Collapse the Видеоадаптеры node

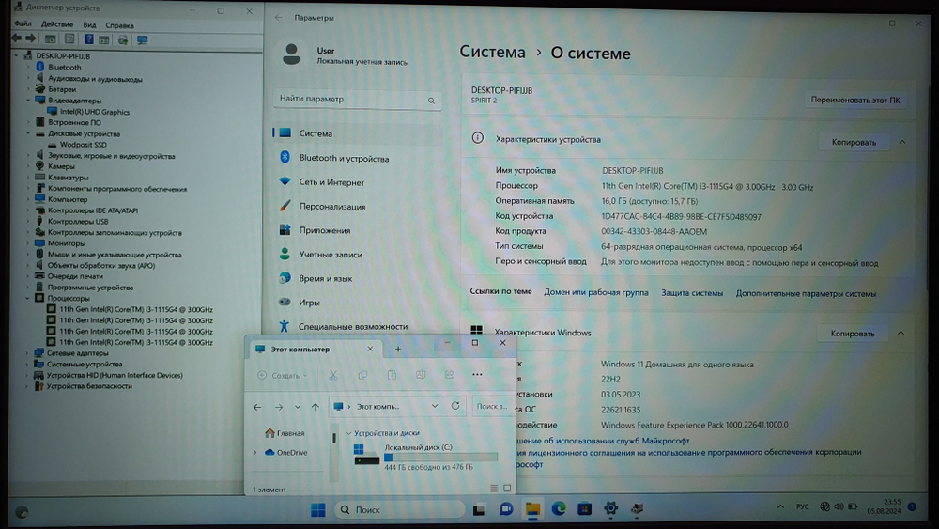27,100
